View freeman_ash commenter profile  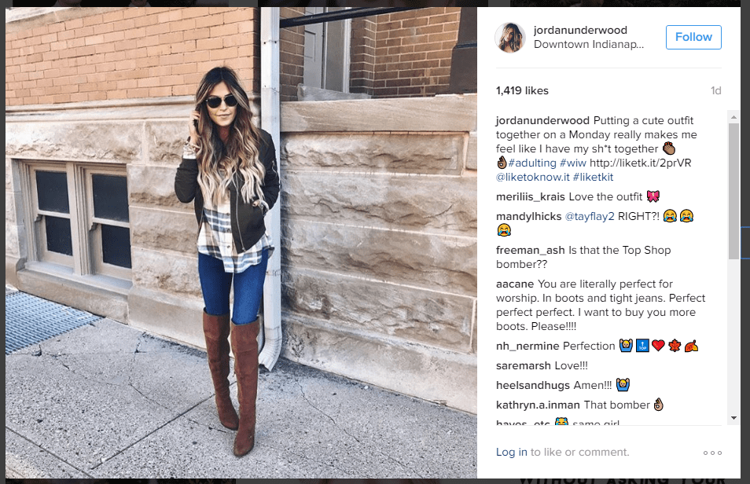531,250
